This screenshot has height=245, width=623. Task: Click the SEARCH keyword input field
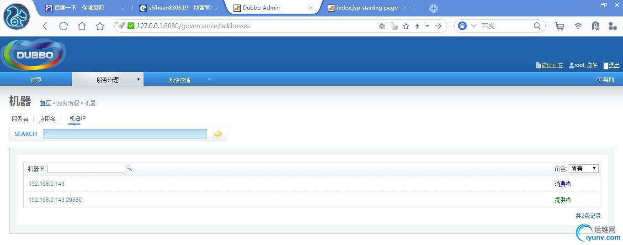pos(125,134)
